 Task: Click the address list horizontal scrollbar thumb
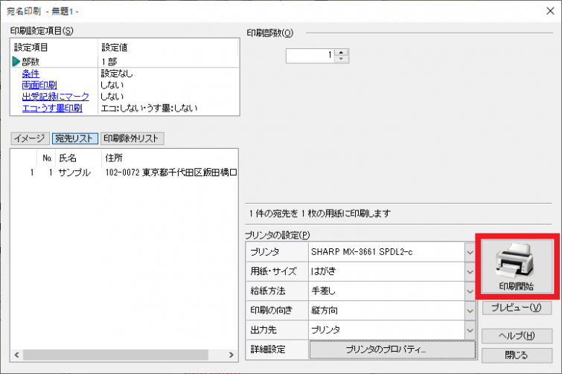coord(115,355)
